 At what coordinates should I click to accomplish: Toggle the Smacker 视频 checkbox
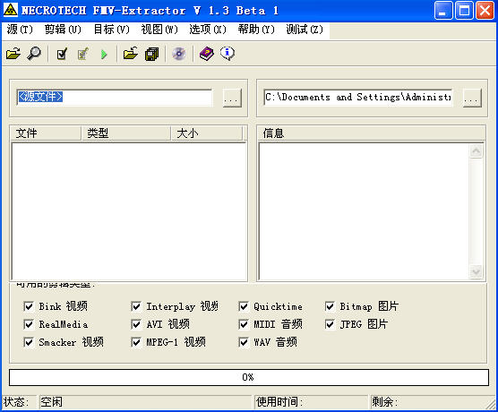point(29,342)
